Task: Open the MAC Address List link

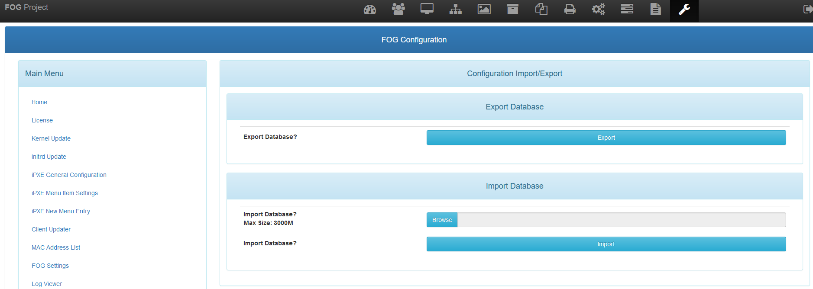Action: tap(56, 247)
